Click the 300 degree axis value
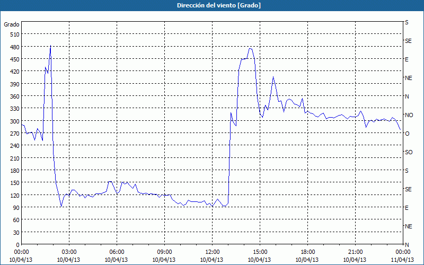 coord(15,121)
